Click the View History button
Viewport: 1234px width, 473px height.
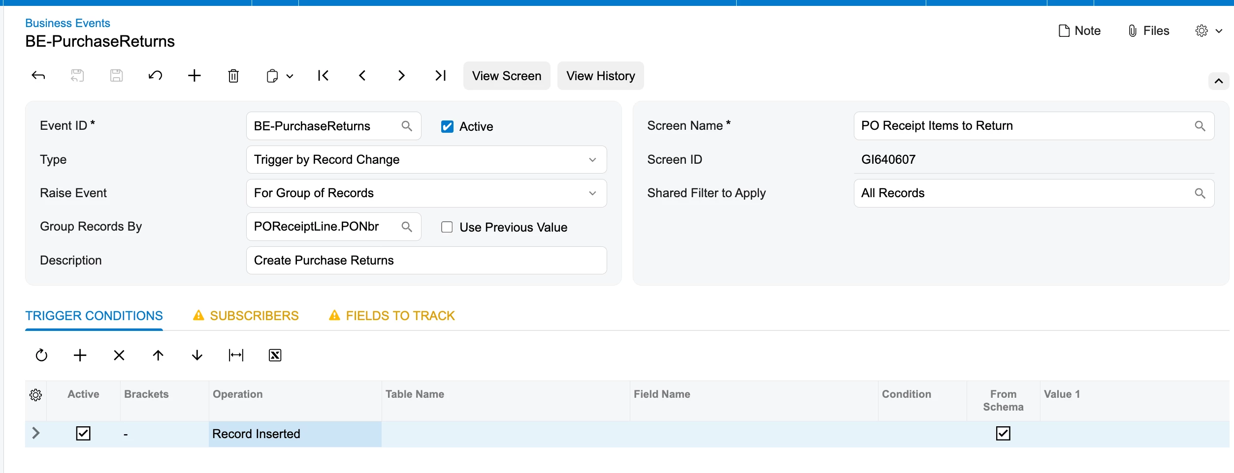600,76
